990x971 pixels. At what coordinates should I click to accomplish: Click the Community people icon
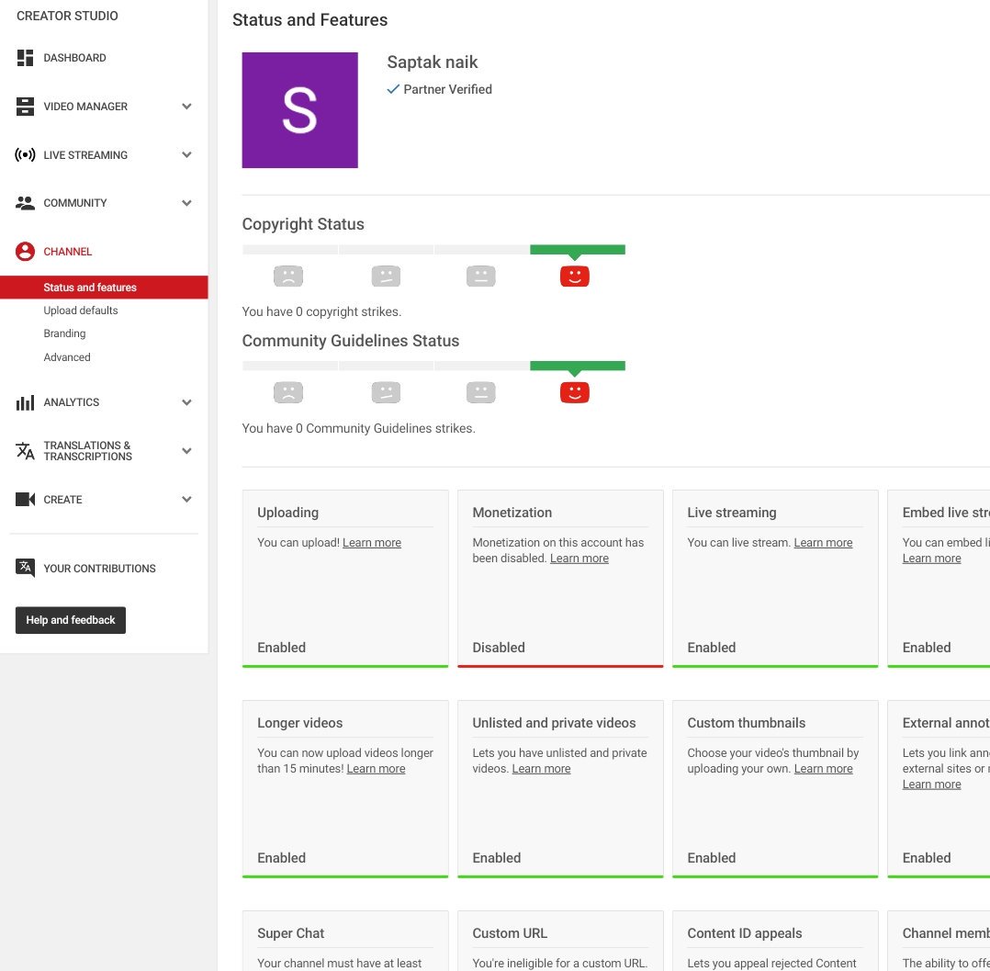(25, 203)
